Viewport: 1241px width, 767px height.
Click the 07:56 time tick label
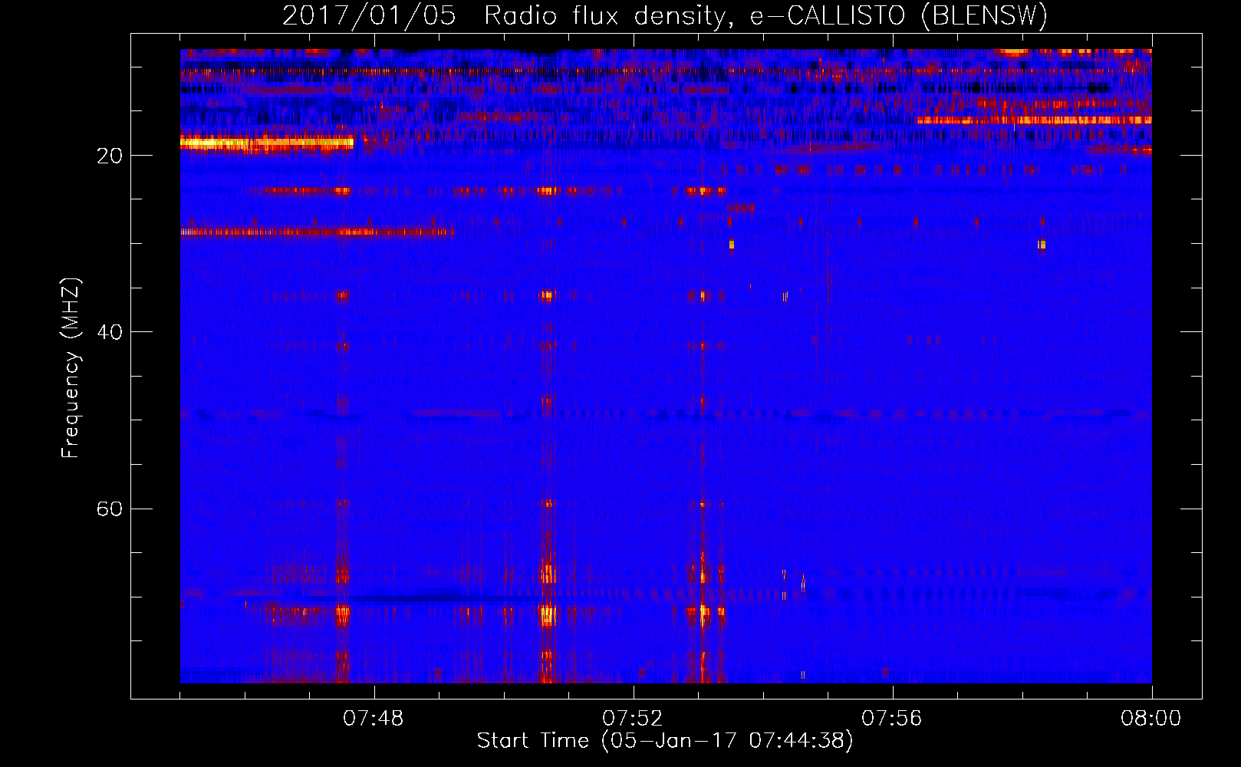coord(892,719)
